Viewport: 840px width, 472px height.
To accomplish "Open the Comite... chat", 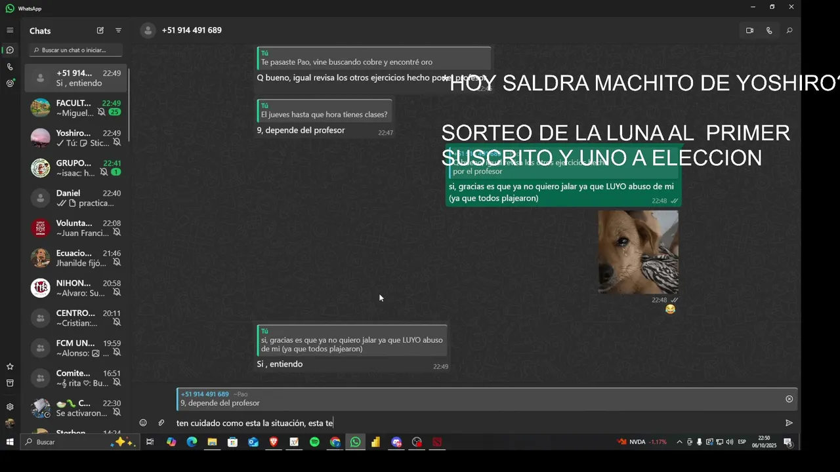I will (x=77, y=378).
